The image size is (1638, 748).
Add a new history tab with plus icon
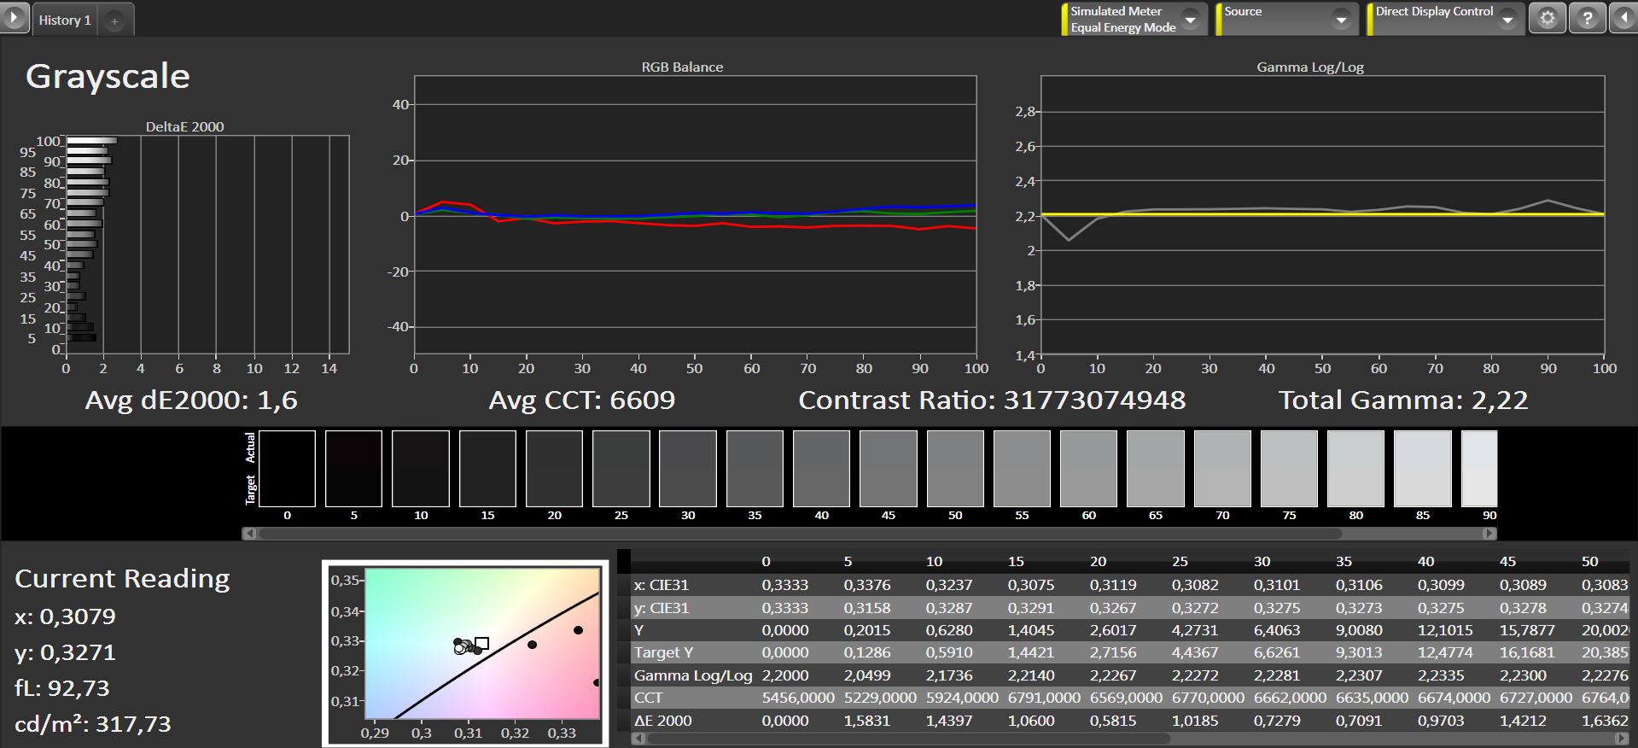coord(114,21)
